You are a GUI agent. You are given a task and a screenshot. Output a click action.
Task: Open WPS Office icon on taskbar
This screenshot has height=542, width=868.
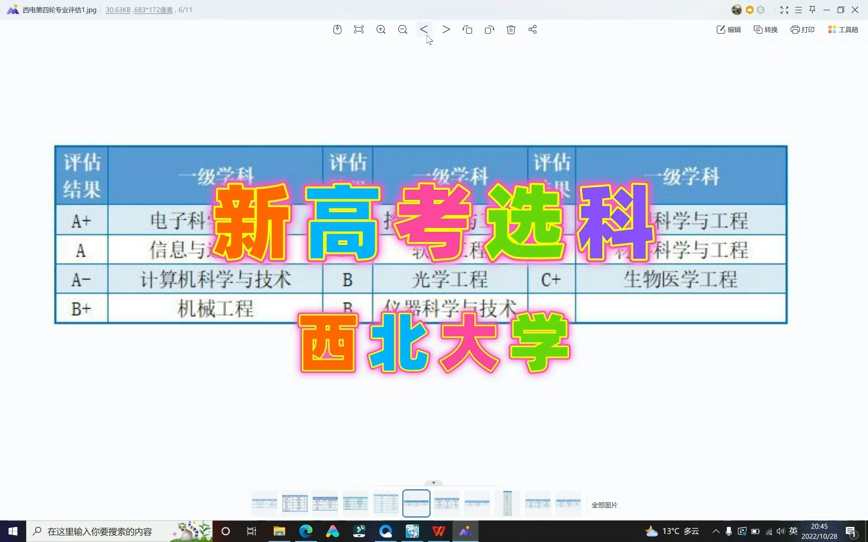pos(439,531)
